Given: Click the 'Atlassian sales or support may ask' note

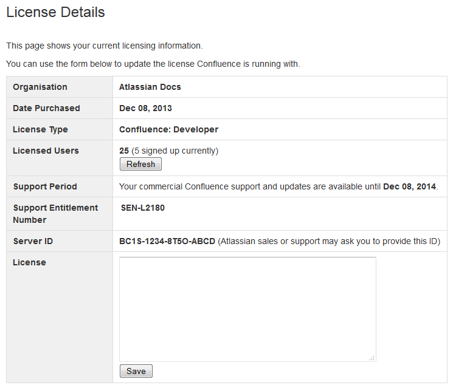Looking at the screenshot, I should point(329,241).
